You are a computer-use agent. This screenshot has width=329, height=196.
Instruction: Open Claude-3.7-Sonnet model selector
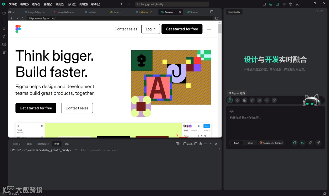click(x=271, y=143)
